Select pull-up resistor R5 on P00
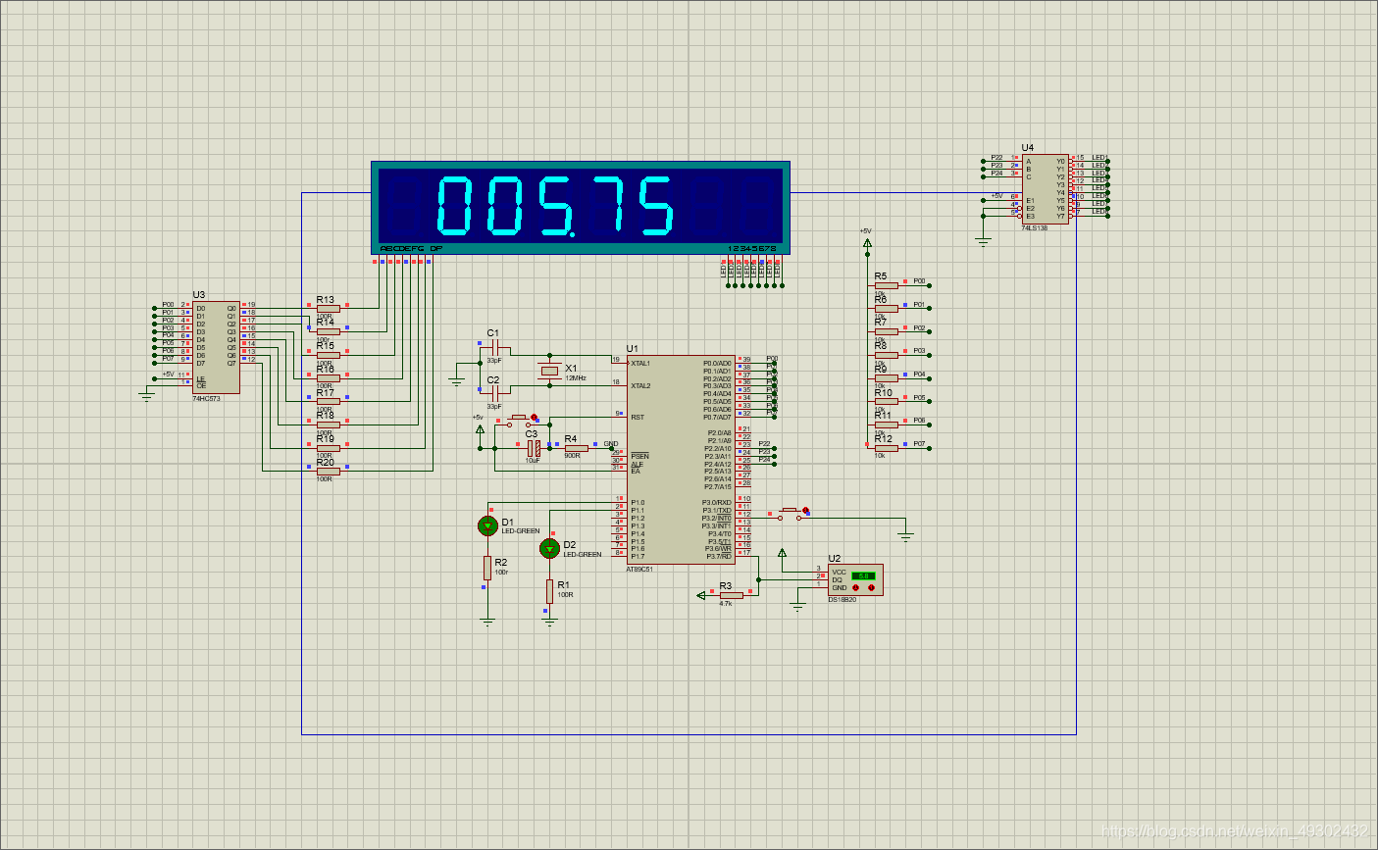 (886, 285)
